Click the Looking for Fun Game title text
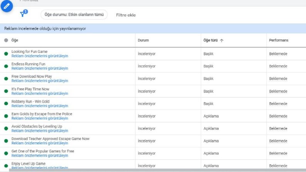 (x=29, y=51)
